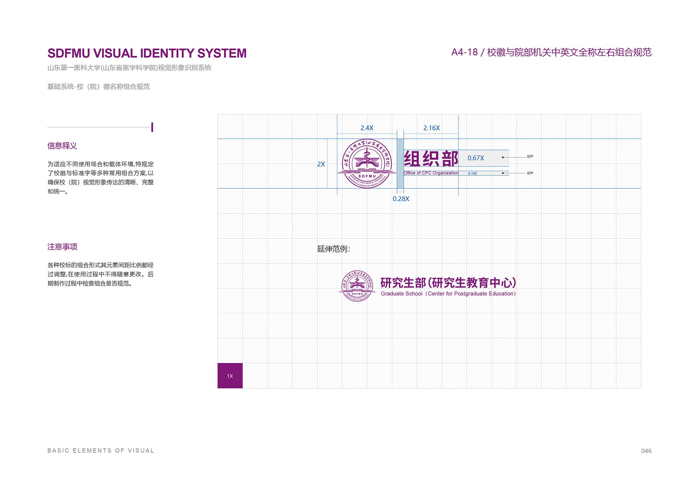699x494 pixels.
Task: Click the small SDFMU emblem in the example
Action: (357, 286)
